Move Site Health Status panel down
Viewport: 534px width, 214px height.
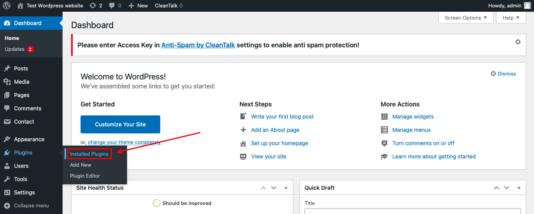click(x=274, y=188)
